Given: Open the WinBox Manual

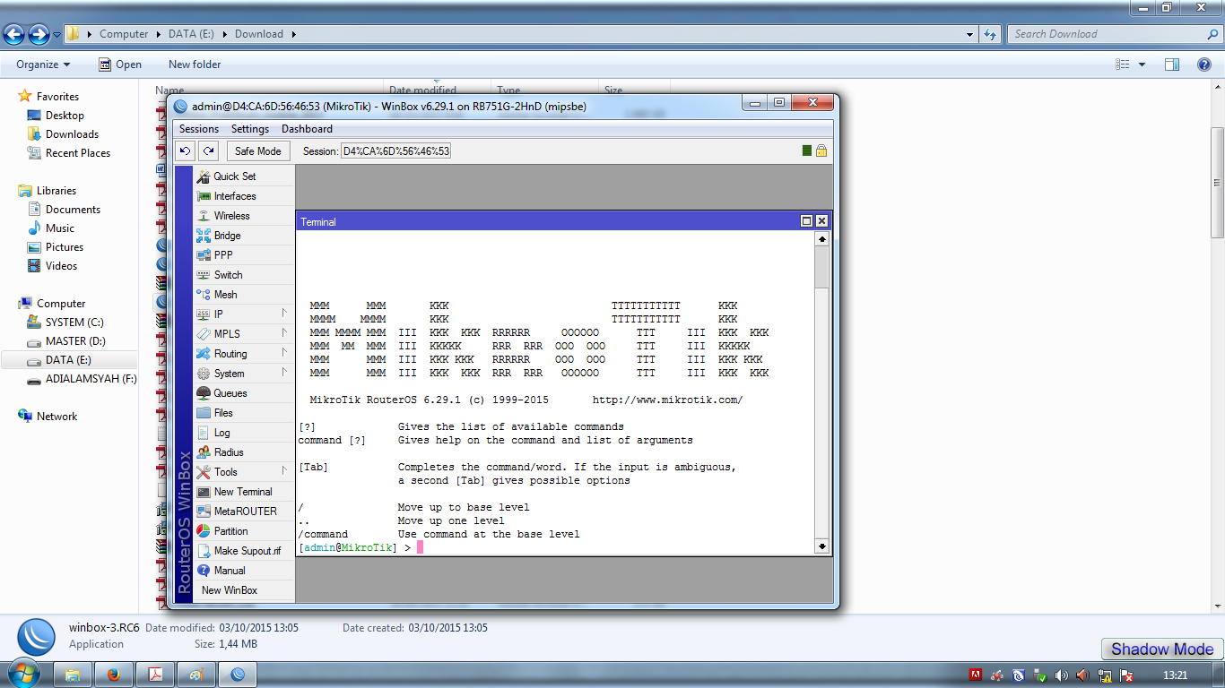Looking at the screenshot, I should 244,571.
